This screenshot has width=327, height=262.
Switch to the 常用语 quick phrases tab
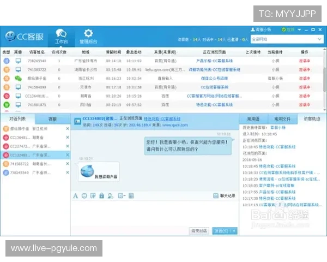(x=253, y=119)
